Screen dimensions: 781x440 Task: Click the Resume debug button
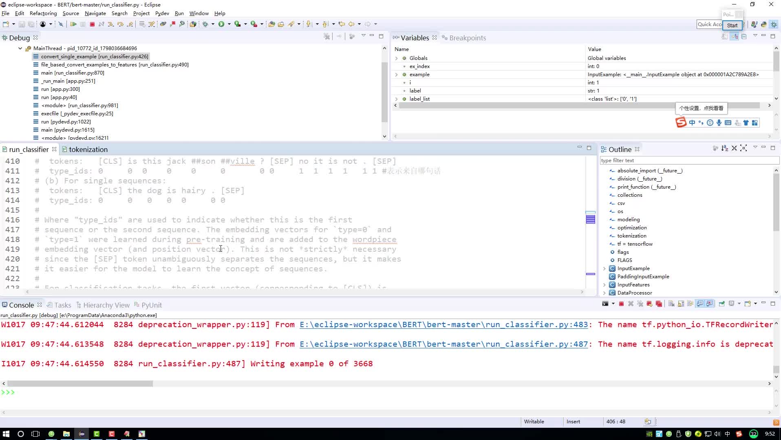(x=73, y=24)
